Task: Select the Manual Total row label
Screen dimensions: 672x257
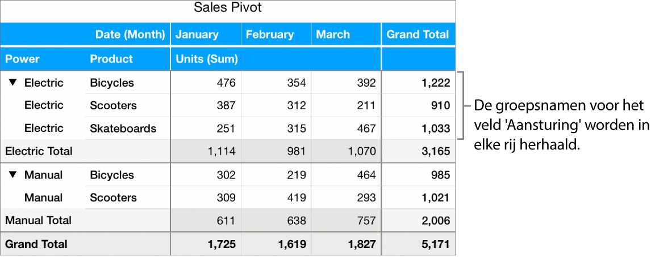Action: pos(38,220)
